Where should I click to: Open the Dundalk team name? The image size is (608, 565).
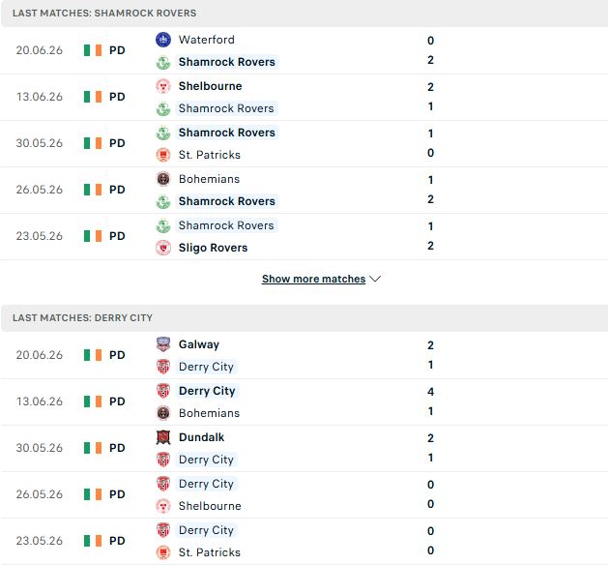201,437
